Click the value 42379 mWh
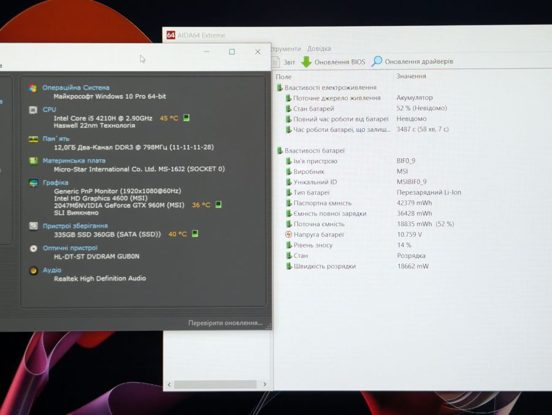552x415 pixels. point(415,203)
